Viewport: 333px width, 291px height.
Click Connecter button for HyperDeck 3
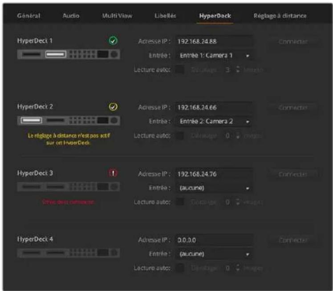click(293, 174)
